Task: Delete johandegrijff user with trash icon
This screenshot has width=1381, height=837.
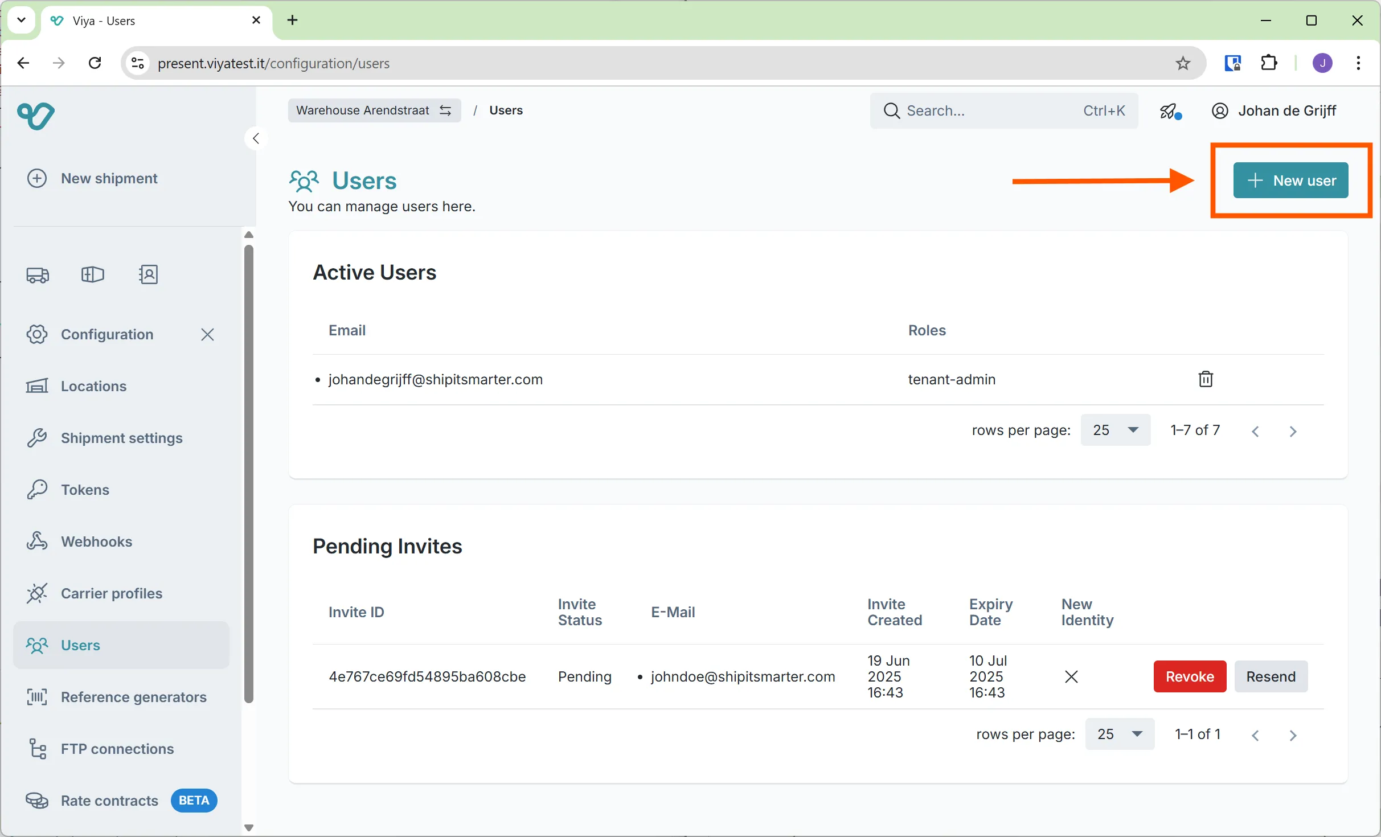Action: 1206,379
